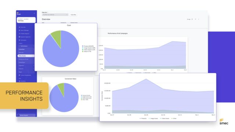Toggle Video Assets in the Cost pie legend
This screenshot has width=235, height=132.
[88, 50]
